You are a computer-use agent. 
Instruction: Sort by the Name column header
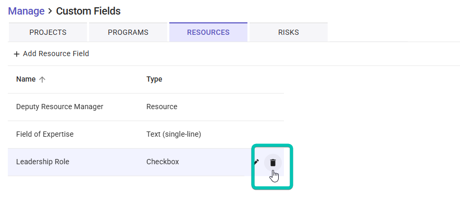click(26, 80)
